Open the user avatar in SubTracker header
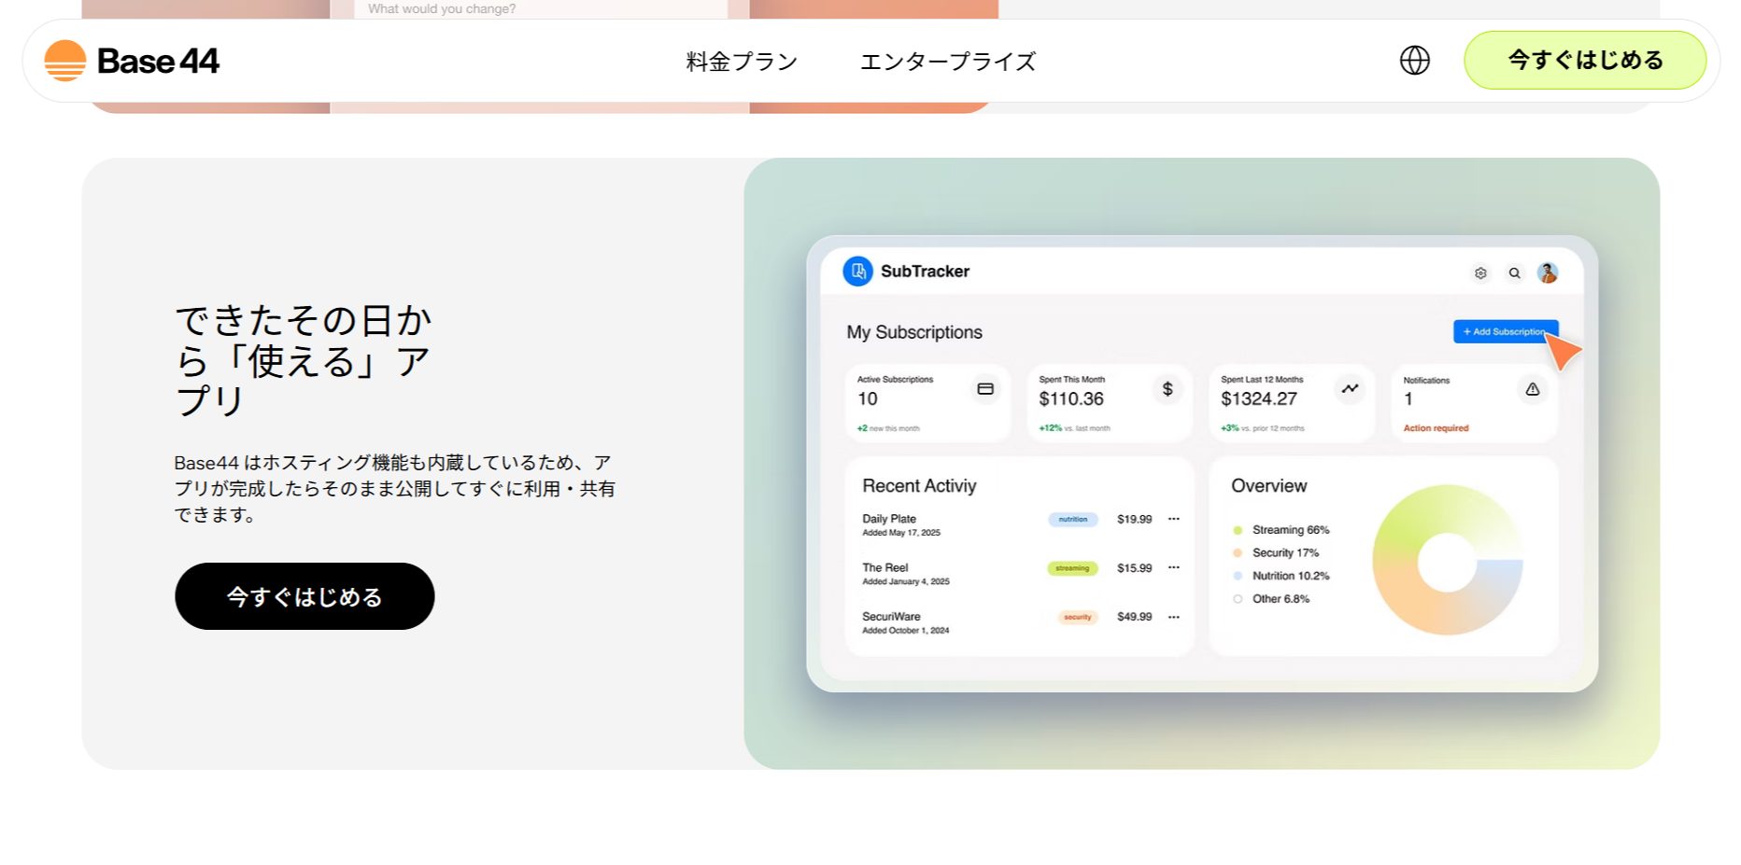Viewport: 1741px width, 865px height. tap(1548, 272)
